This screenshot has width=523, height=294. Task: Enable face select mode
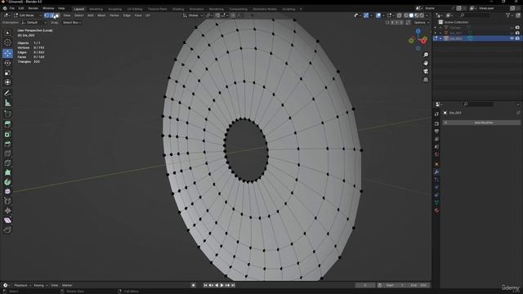(57, 16)
